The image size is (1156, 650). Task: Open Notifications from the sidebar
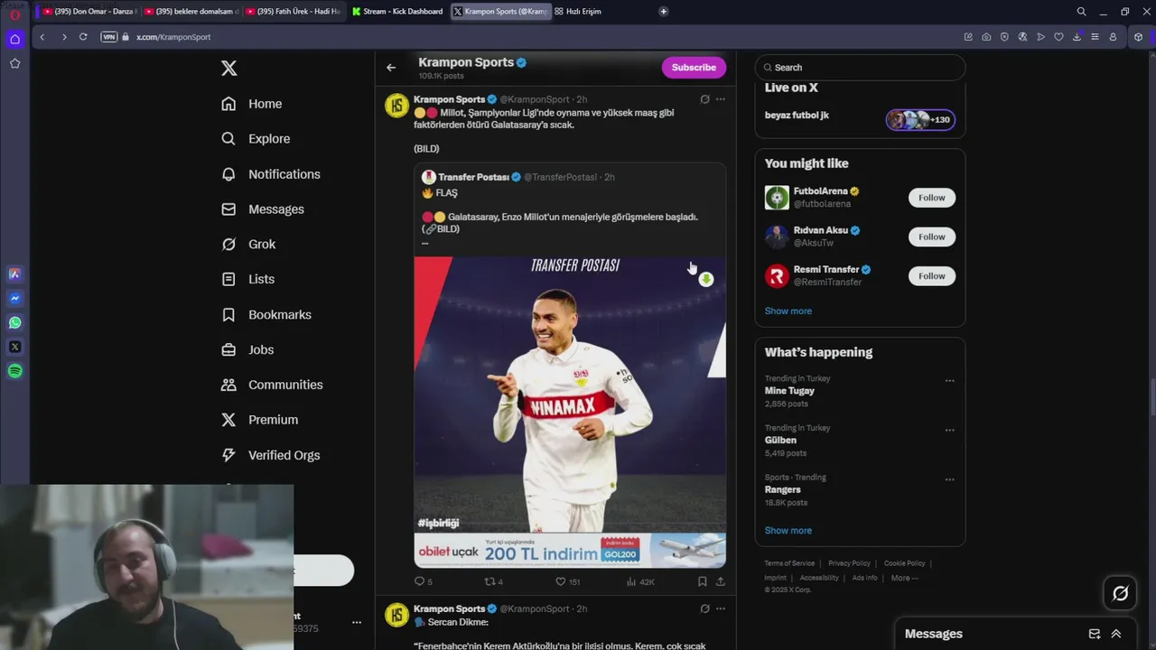coord(271,174)
